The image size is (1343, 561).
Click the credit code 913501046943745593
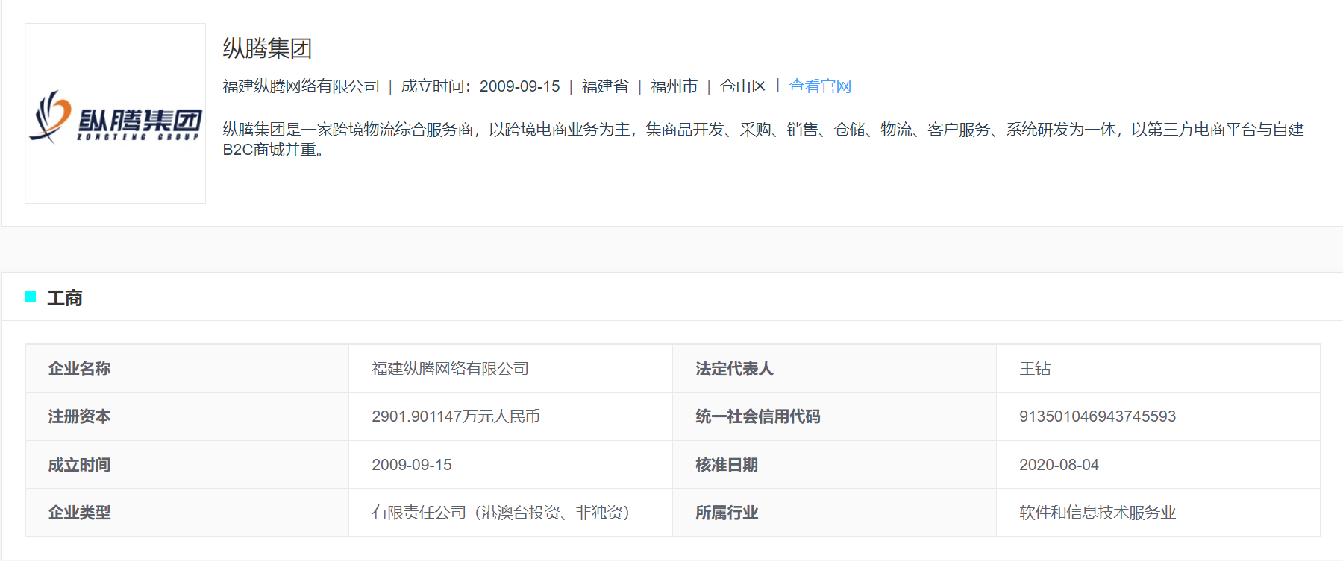(x=1098, y=416)
